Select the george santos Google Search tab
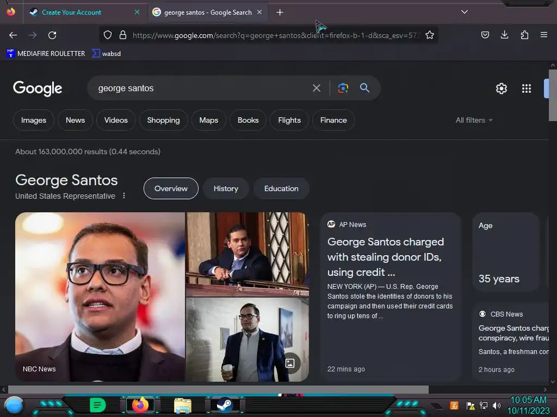The image size is (557, 417). [x=207, y=12]
